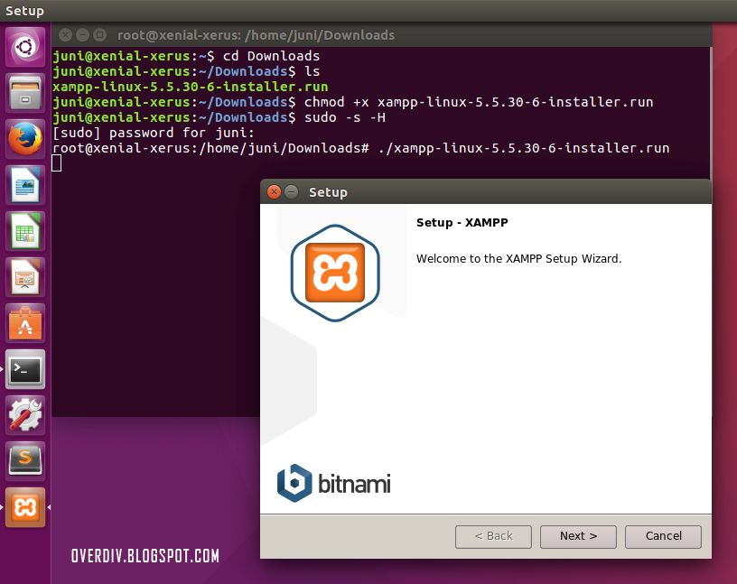Select the XAMPP installer icon in launcher

25,507
